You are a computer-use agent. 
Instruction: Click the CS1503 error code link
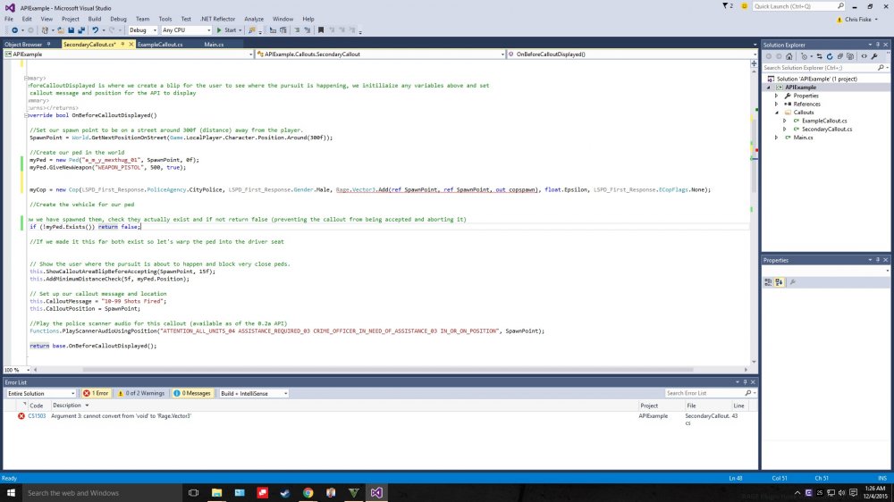pyautogui.click(x=37, y=416)
